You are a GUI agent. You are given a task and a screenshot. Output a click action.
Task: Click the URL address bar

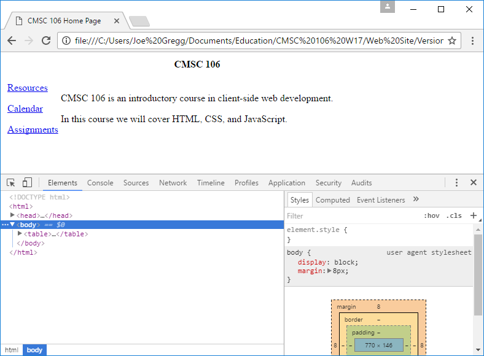pos(259,41)
